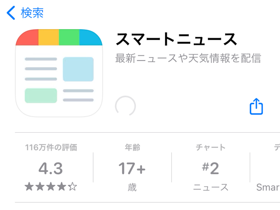Tap the 17+ age value
This screenshot has width=280, height=210.
coord(132,168)
